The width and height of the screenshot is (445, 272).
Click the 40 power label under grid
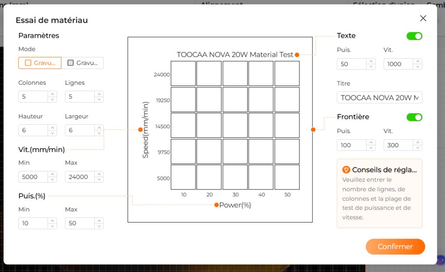(x=261, y=195)
